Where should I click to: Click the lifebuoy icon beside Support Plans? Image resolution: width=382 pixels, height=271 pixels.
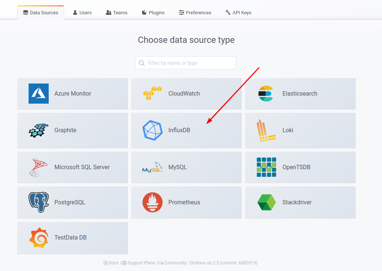click(x=124, y=263)
